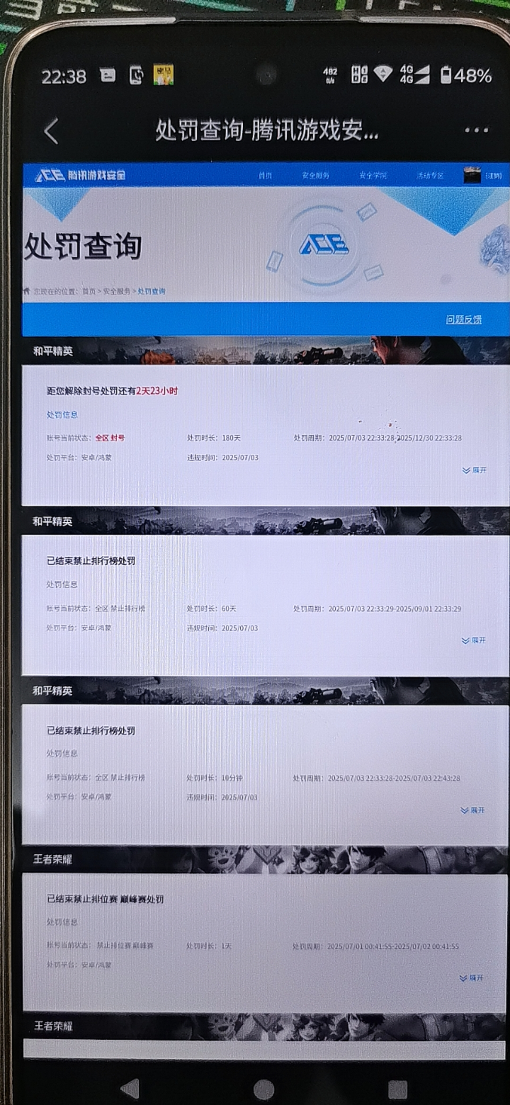Tap the battery 48% status indicator
The height and width of the screenshot is (1105, 510).
click(466, 76)
